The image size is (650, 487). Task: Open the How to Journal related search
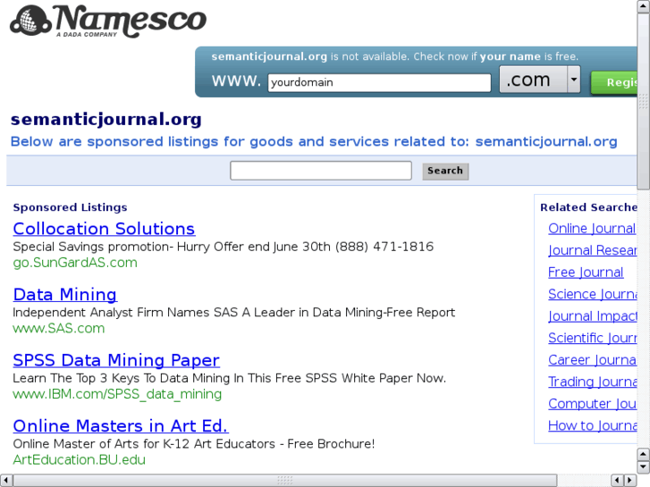point(593,425)
